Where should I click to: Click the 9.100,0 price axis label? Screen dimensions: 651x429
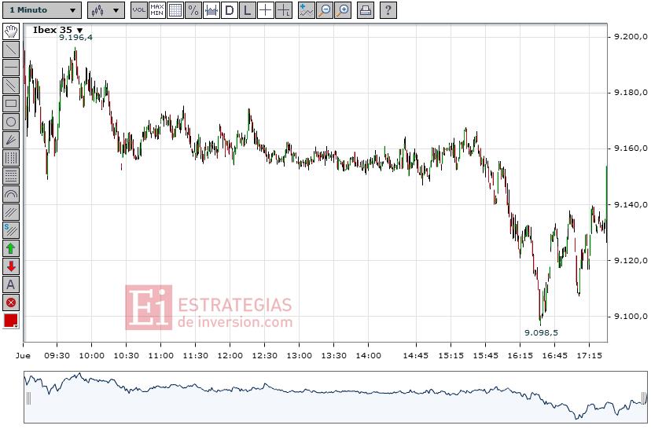(x=631, y=316)
